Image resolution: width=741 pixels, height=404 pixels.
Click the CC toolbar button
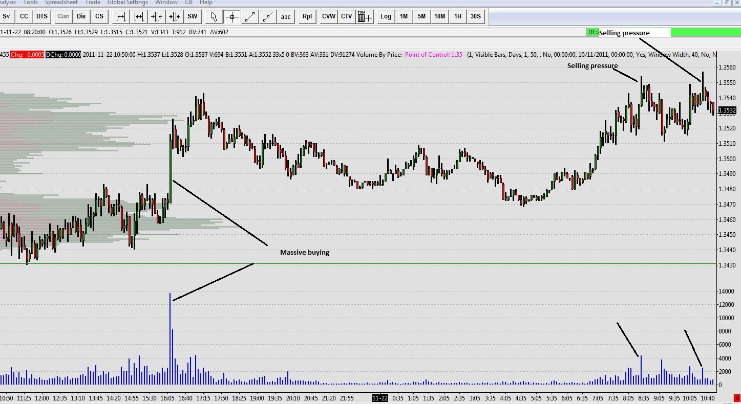[x=24, y=16]
